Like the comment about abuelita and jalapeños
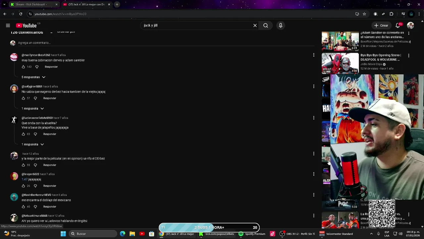 pos(23,134)
